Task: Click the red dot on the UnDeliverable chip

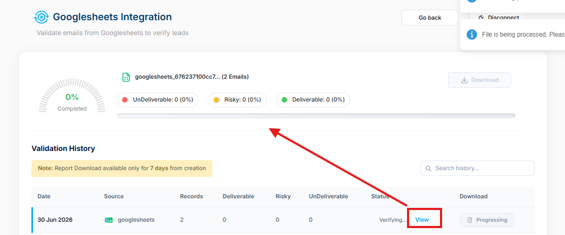Action: click(125, 99)
